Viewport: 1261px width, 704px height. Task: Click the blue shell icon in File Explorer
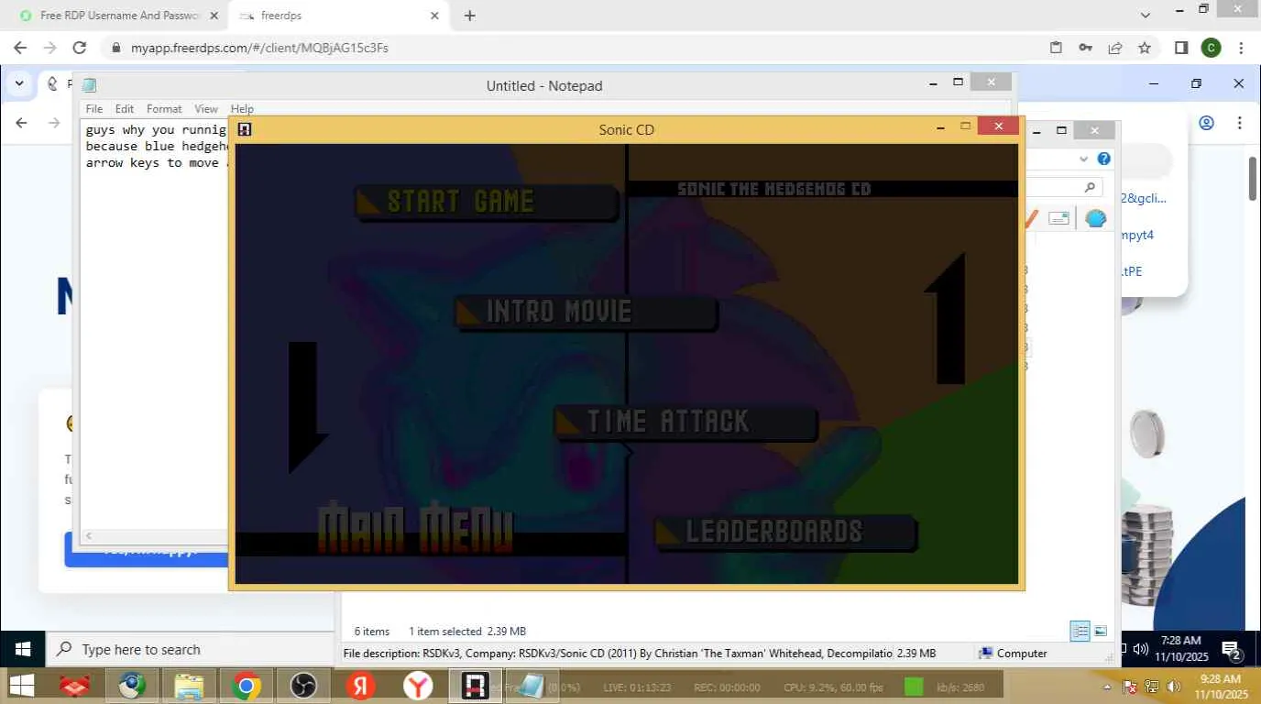(1095, 218)
